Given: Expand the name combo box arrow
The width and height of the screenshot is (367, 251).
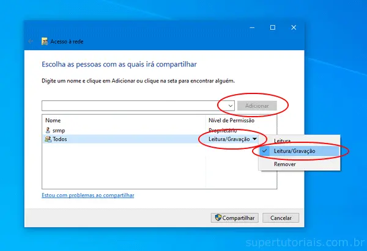Looking at the screenshot, I should point(230,106).
